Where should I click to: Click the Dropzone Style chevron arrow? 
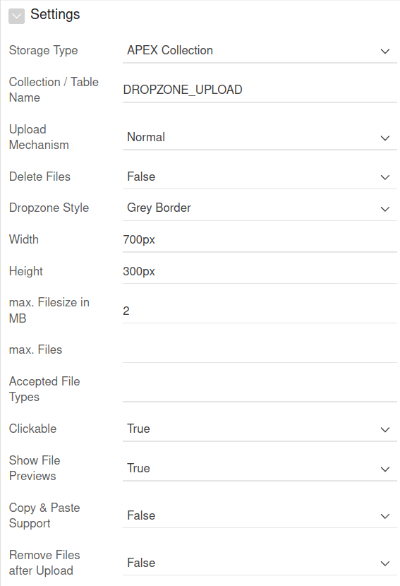[x=385, y=208]
